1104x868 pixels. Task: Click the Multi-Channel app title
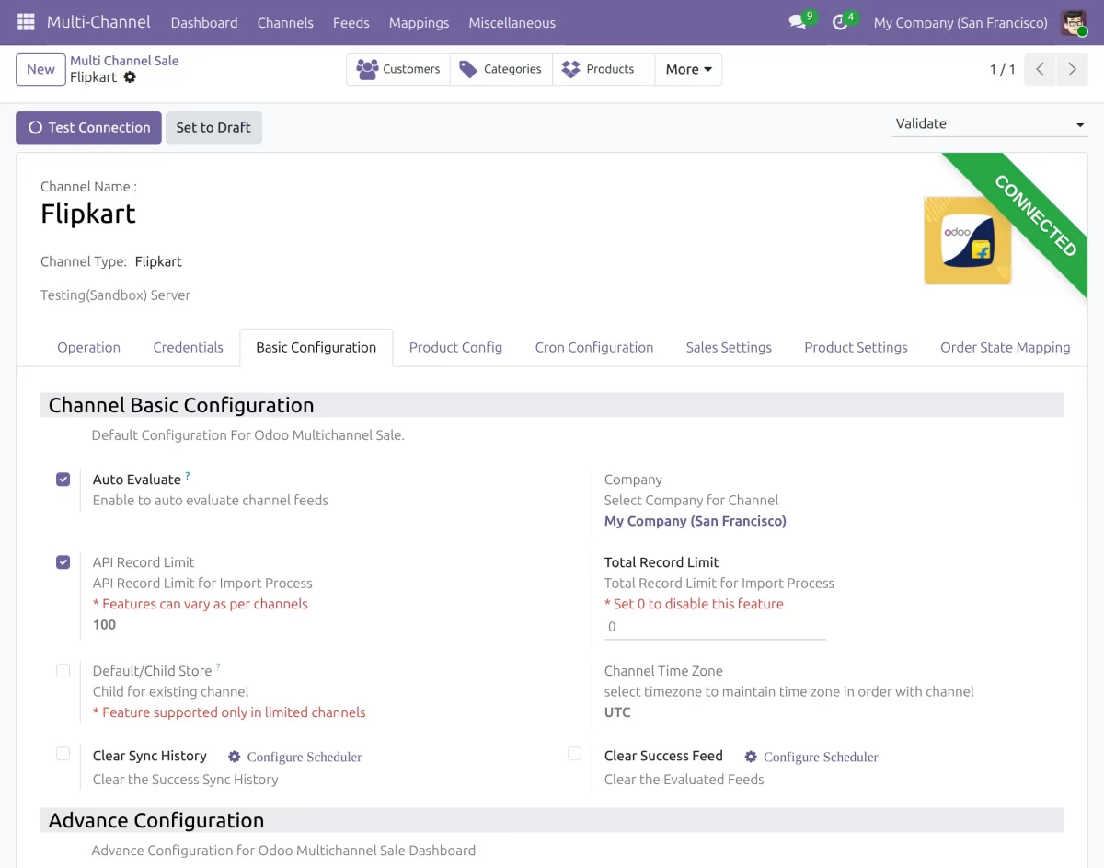(x=98, y=22)
